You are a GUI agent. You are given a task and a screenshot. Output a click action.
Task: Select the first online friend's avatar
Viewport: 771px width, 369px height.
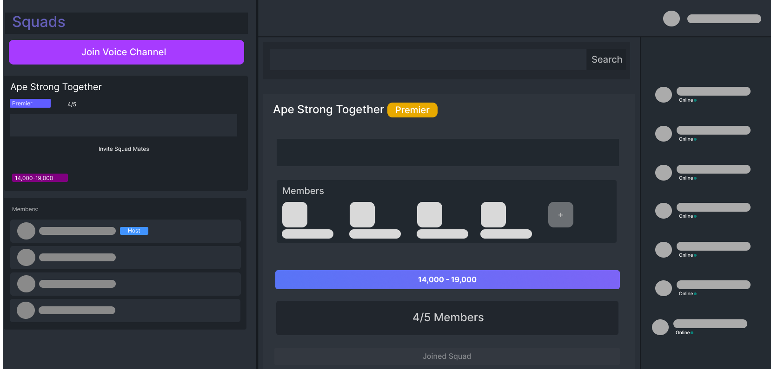click(663, 95)
